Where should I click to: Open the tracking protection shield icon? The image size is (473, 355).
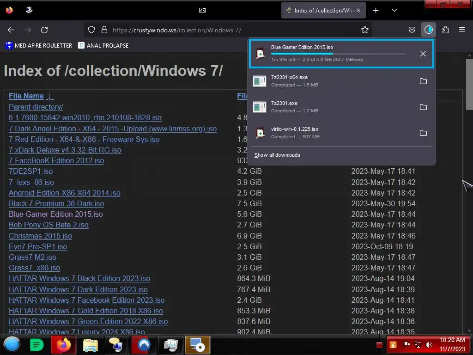point(91,30)
